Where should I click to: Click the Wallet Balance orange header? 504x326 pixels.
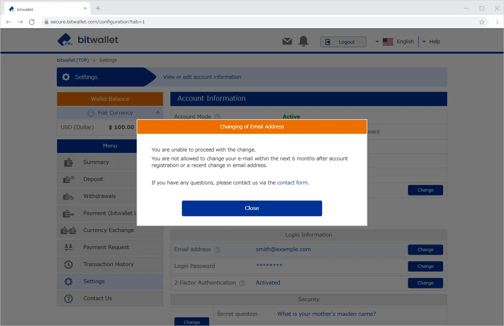110,99
